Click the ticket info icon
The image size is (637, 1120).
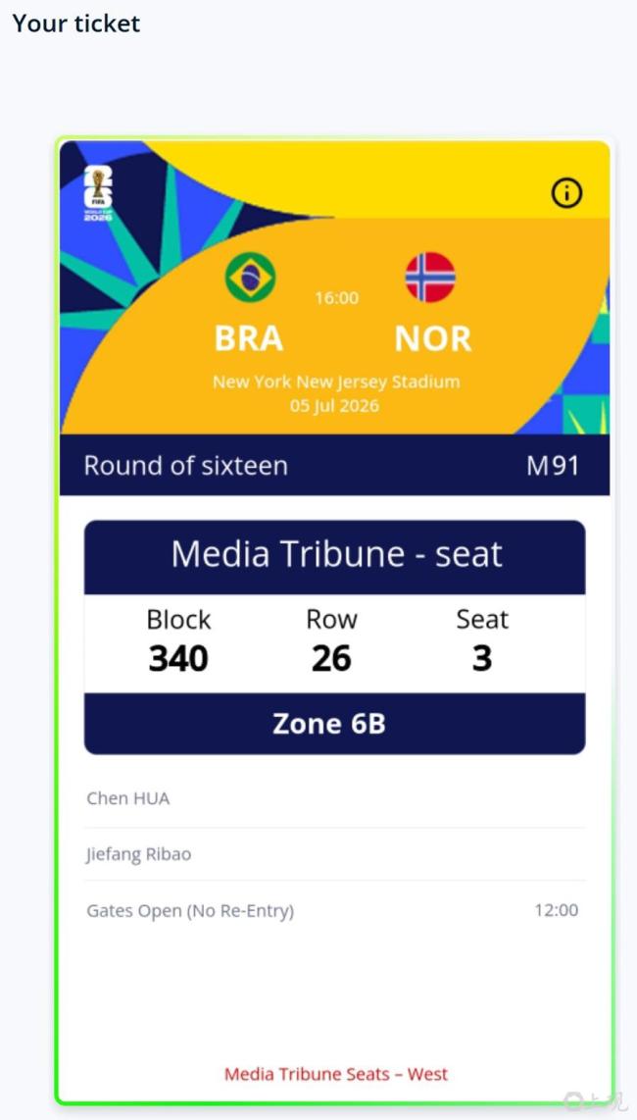(567, 193)
